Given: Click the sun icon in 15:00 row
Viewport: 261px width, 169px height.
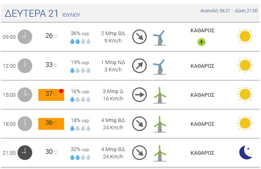Looking at the screenshot, I should tap(245, 94).
